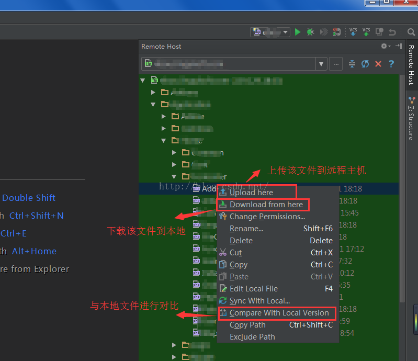Click the Ctrl+E shortcut hint
The width and height of the screenshot is (418, 361).
pyautogui.click(x=14, y=233)
